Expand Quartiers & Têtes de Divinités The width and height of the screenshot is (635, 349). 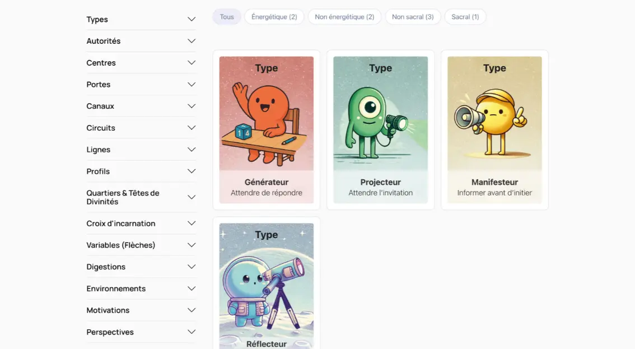point(141,197)
